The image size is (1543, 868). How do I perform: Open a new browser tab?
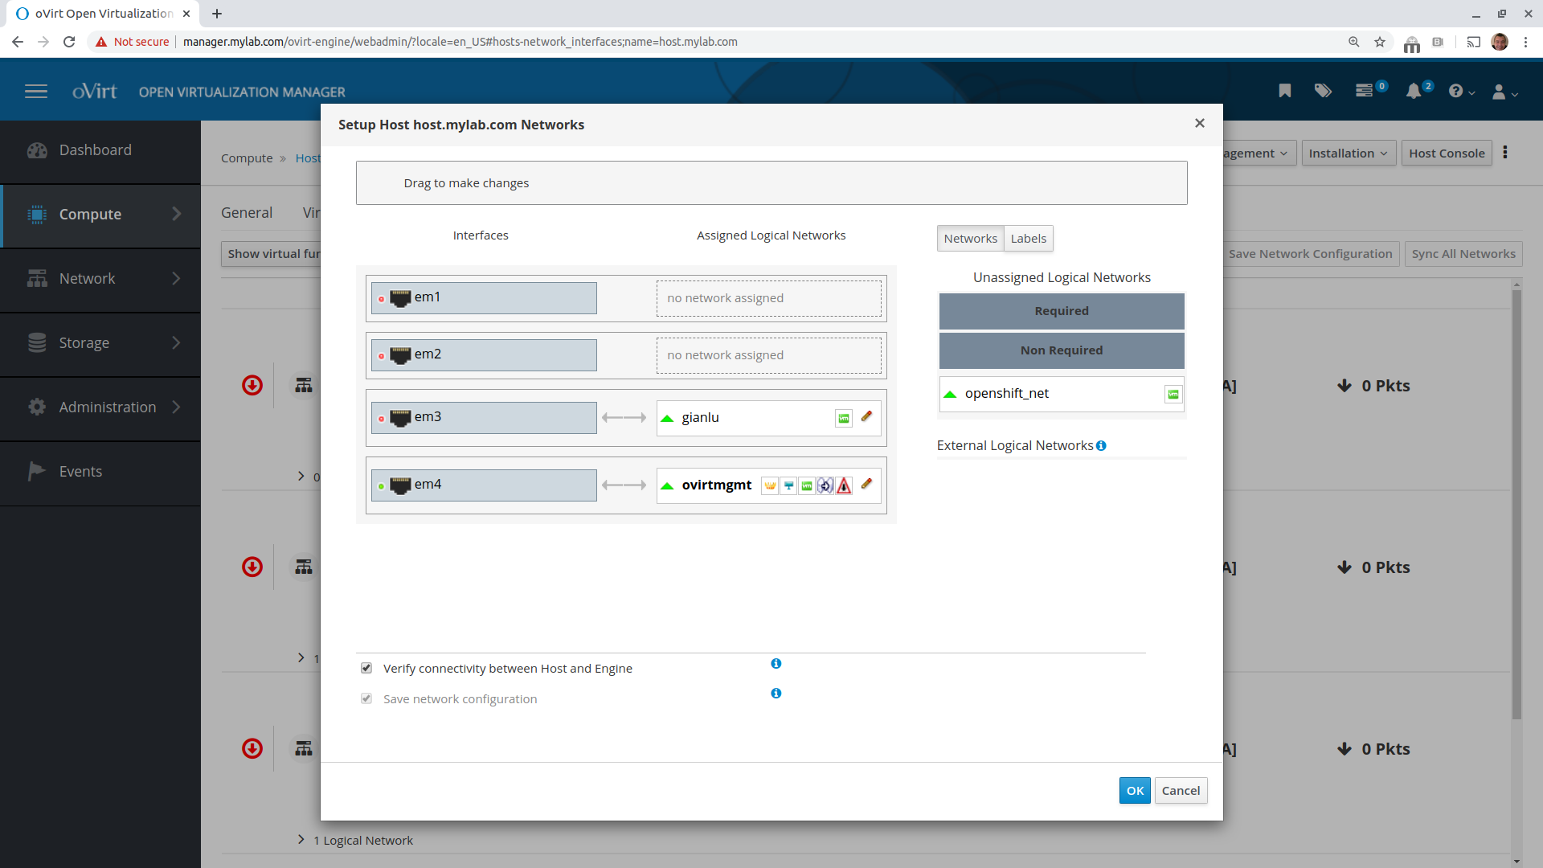[217, 14]
